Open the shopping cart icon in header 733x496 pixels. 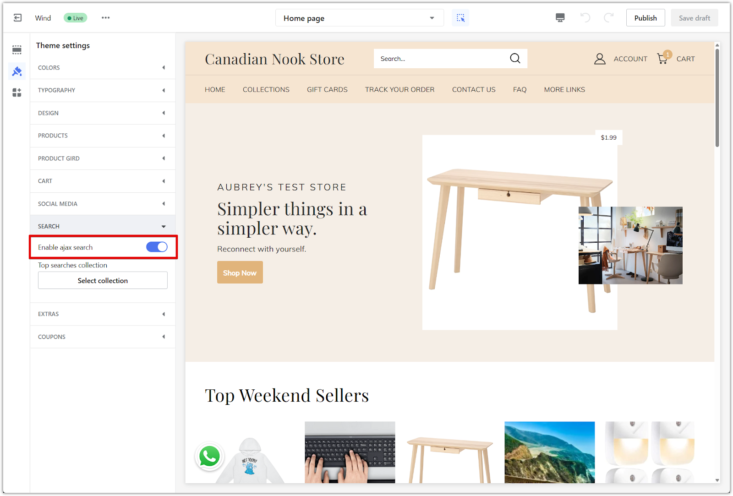[x=662, y=59]
